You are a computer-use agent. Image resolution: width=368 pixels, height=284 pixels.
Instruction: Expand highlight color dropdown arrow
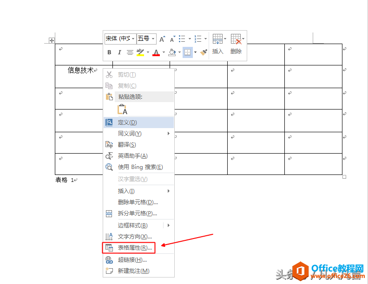(x=148, y=52)
